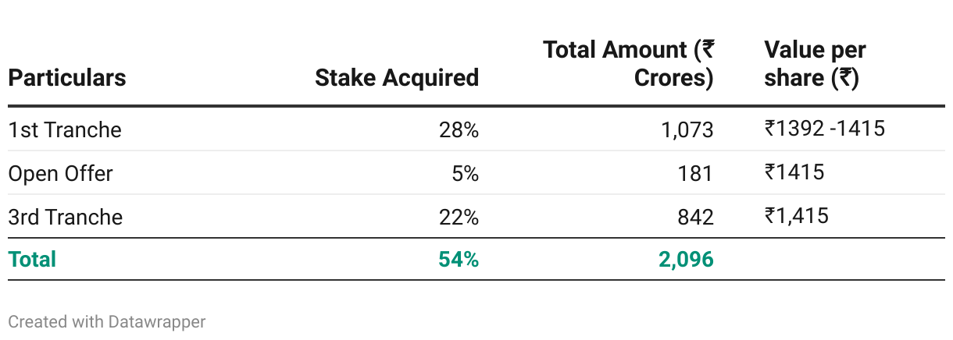The image size is (953, 340).
Task: Click the Total Amount (₹ Crores) header
Action: 628,64
